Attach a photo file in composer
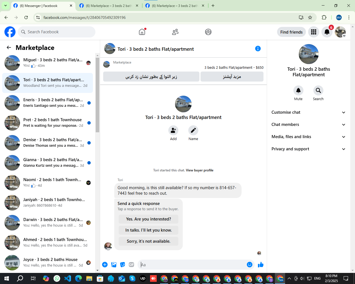The width and height of the screenshot is (355, 284). (114, 265)
